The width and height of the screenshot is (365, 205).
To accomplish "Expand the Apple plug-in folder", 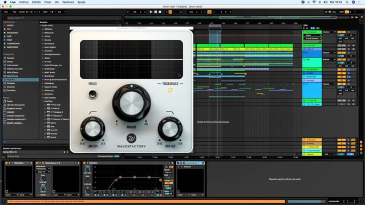I will point(43,58).
